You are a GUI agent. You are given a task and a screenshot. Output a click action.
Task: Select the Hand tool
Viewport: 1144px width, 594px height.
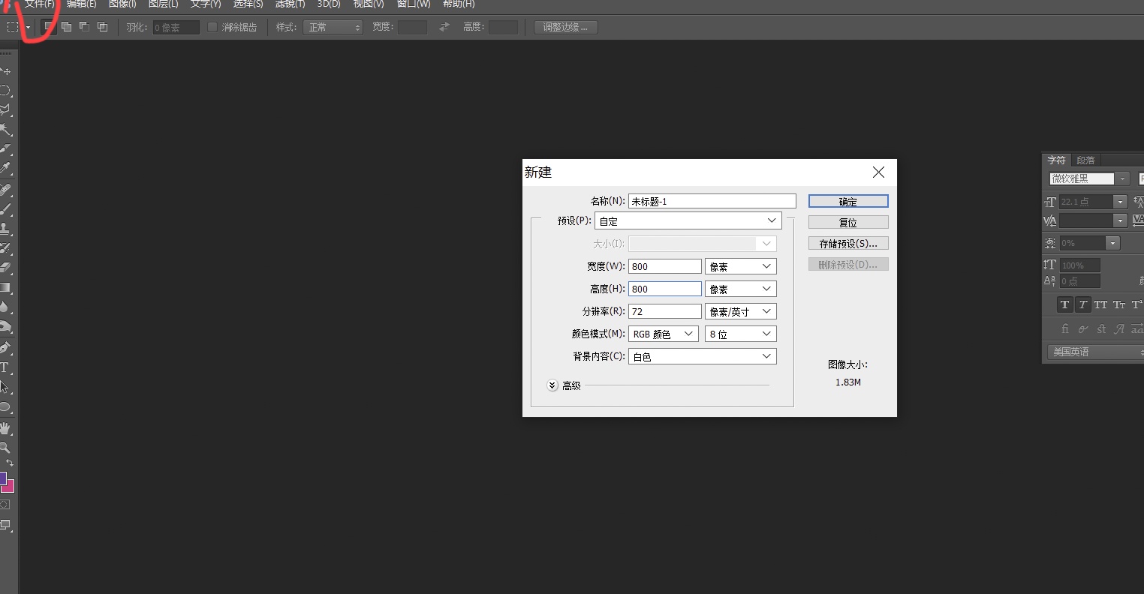(x=5, y=428)
